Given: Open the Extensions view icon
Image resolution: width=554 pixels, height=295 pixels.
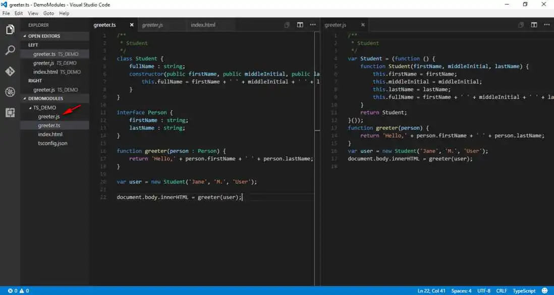Looking at the screenshot, I should tap(10, 112).
